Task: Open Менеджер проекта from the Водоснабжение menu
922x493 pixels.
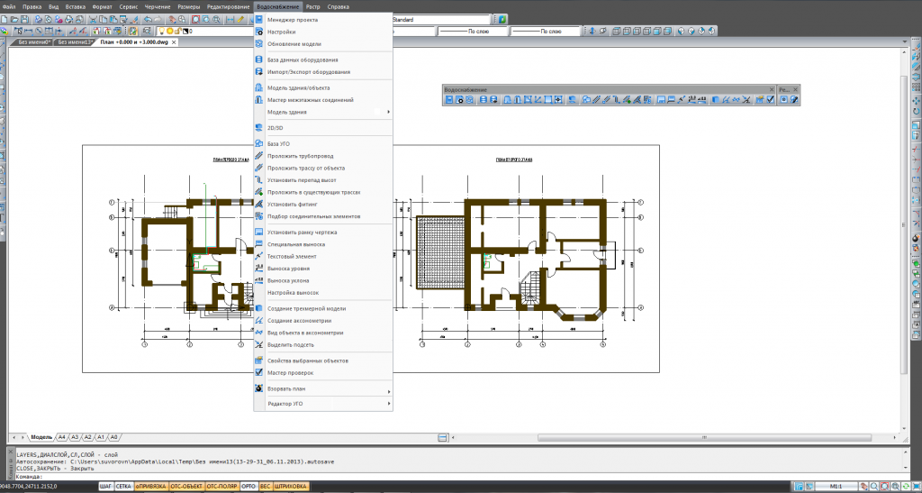Action: 323,20
